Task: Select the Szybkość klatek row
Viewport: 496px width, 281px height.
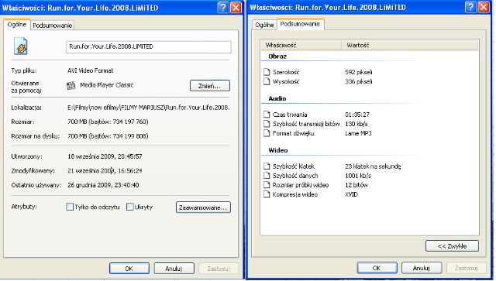Action: 370,166
